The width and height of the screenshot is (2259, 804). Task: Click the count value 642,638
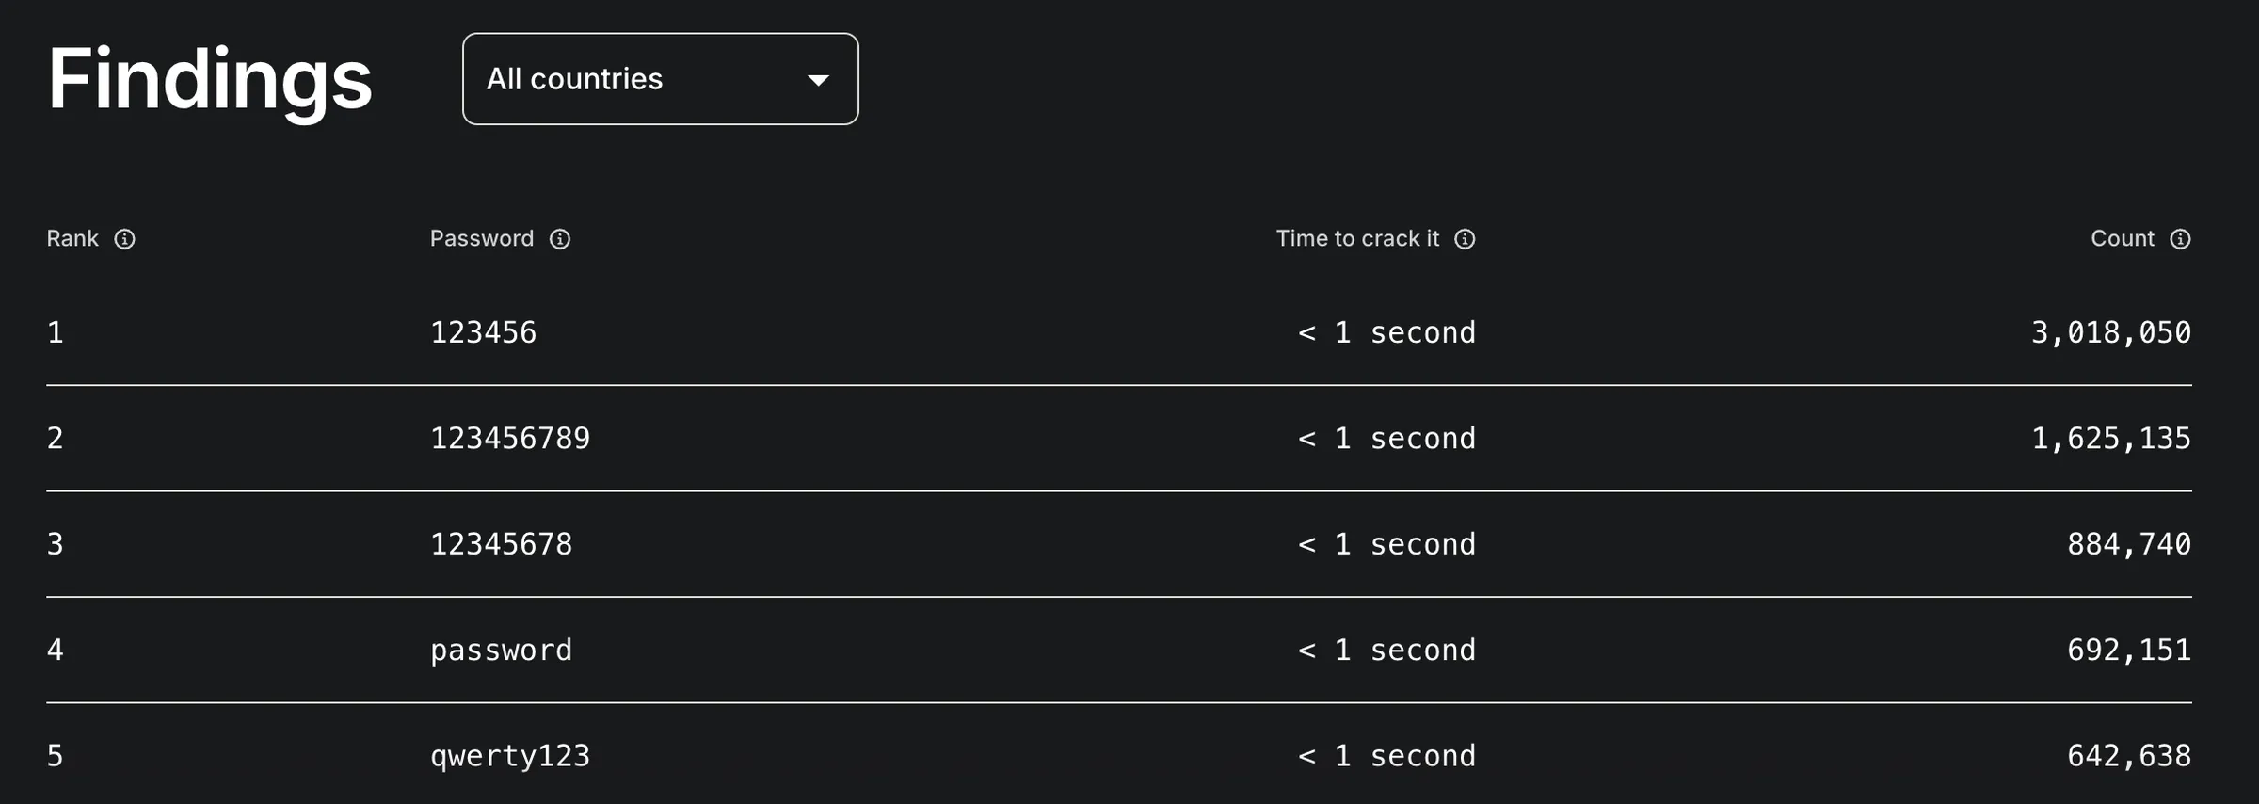2129,756
